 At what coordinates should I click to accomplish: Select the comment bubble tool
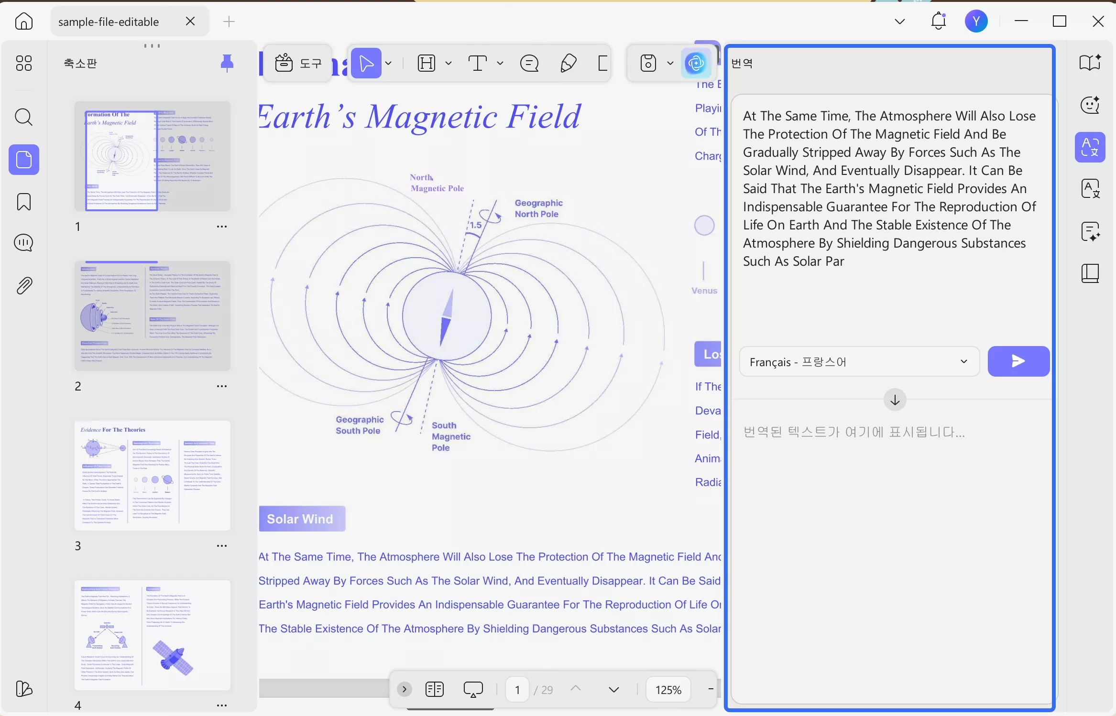529,63
